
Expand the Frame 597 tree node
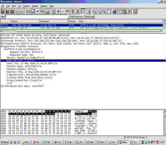coord(2,35)
